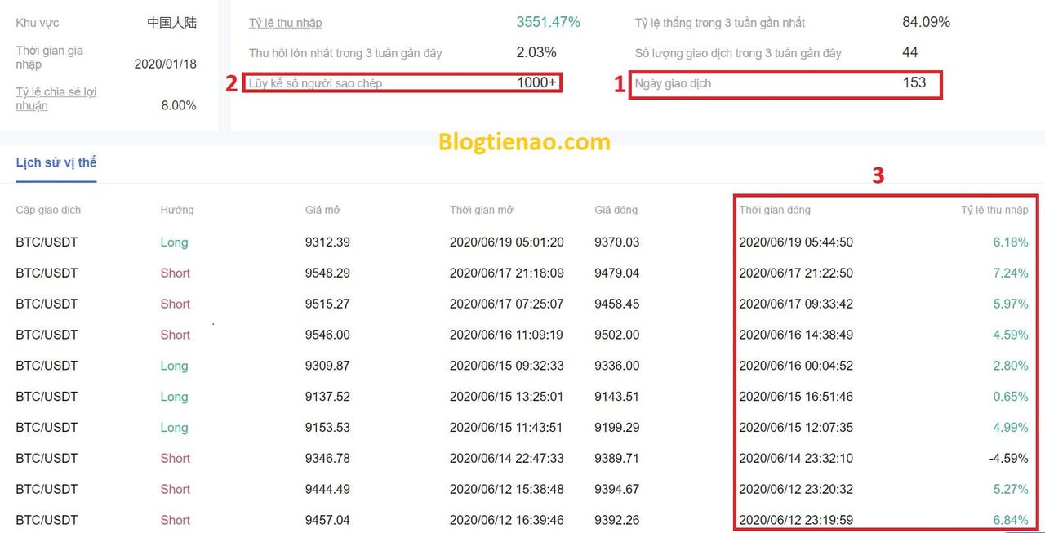Click the Giá mở column header
Image resolution: width=1045 pixels, height=533 pixels.
(322, 210)
